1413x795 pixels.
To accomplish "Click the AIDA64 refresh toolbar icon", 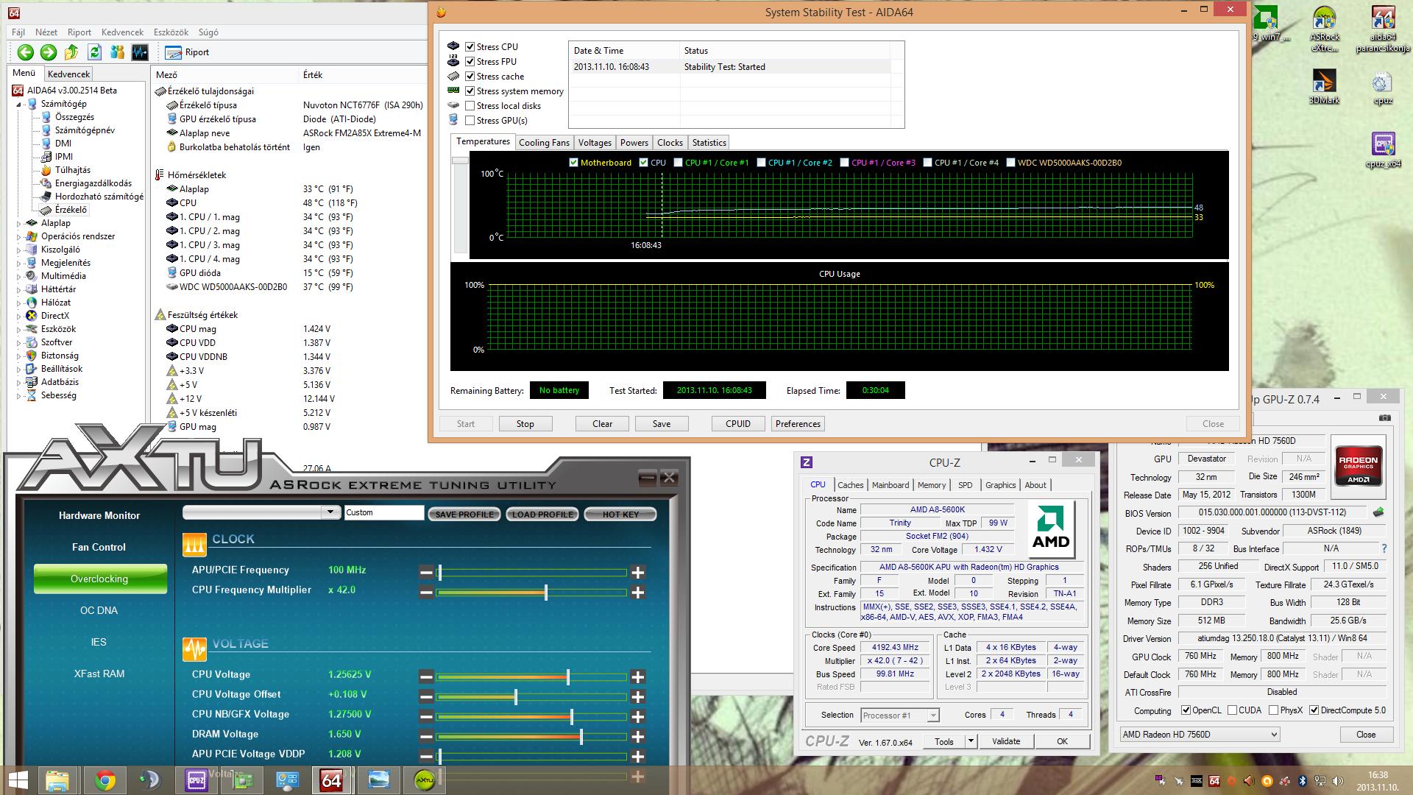I will pos(94,52).
